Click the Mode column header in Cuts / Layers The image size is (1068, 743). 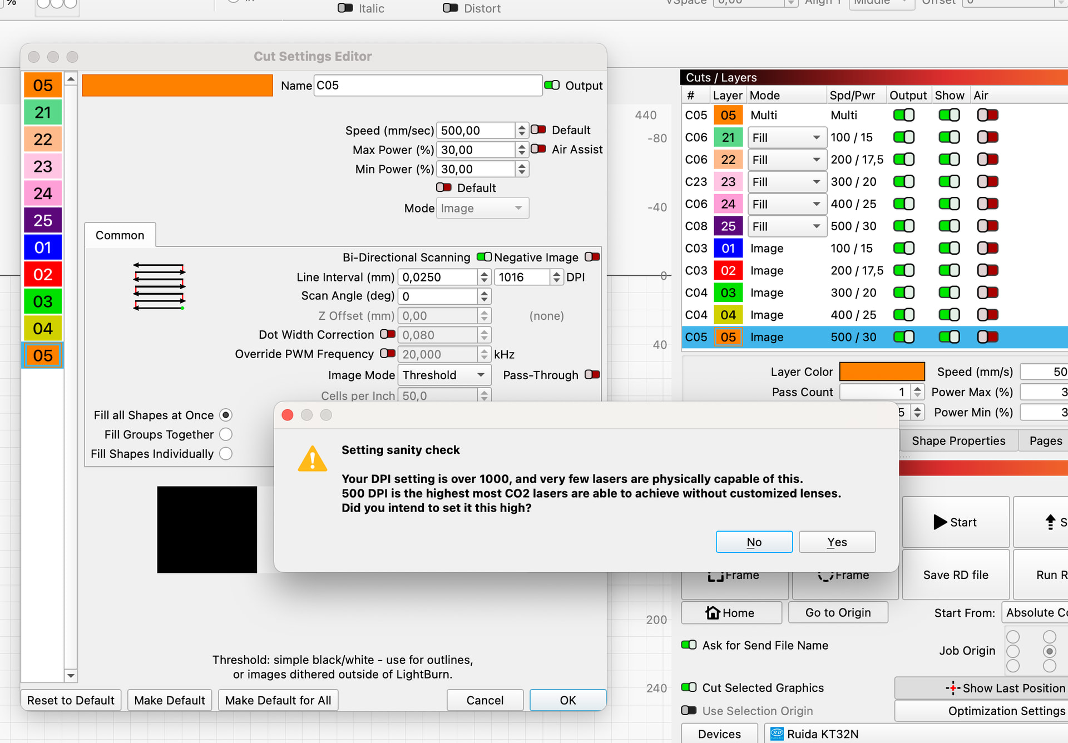[787, 95]
